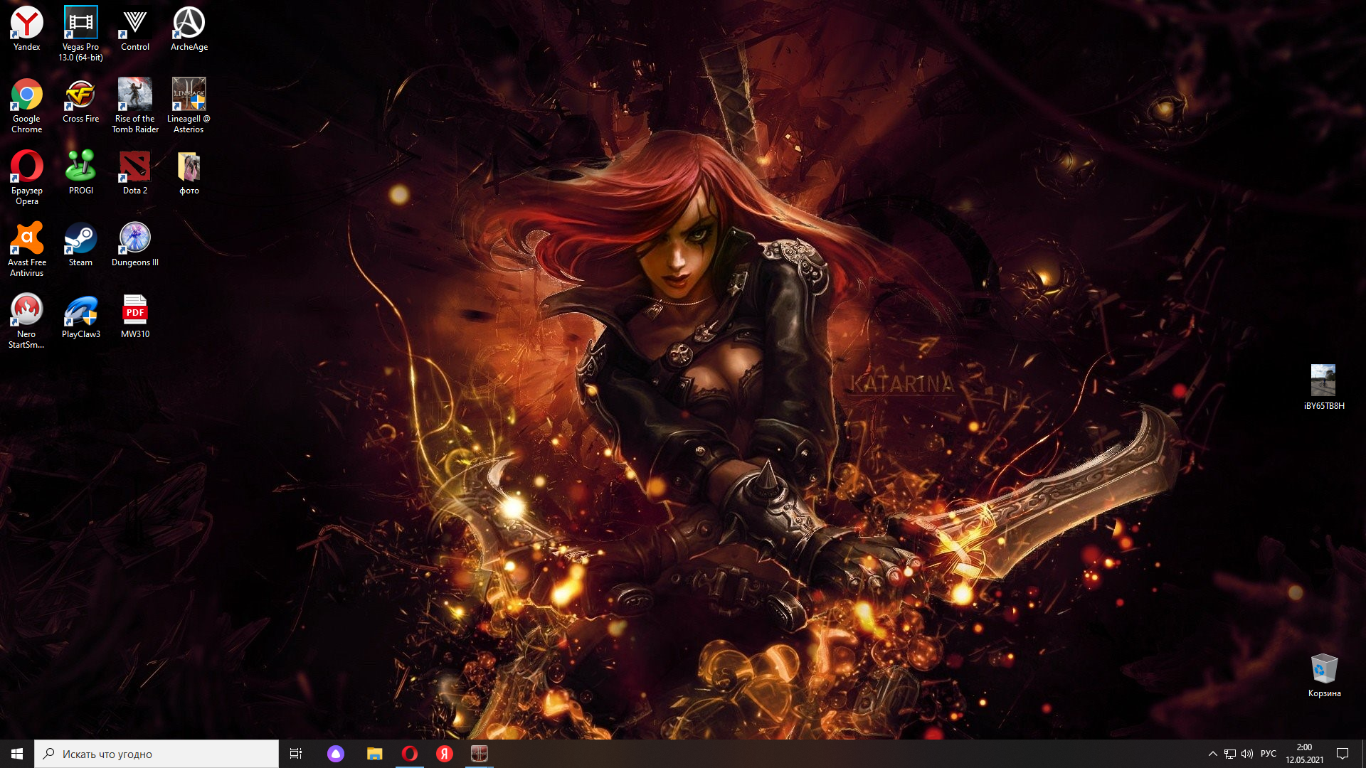Click the Искать что угодно search box
This screenshot has width=1366, height=768.
[157, 754]
